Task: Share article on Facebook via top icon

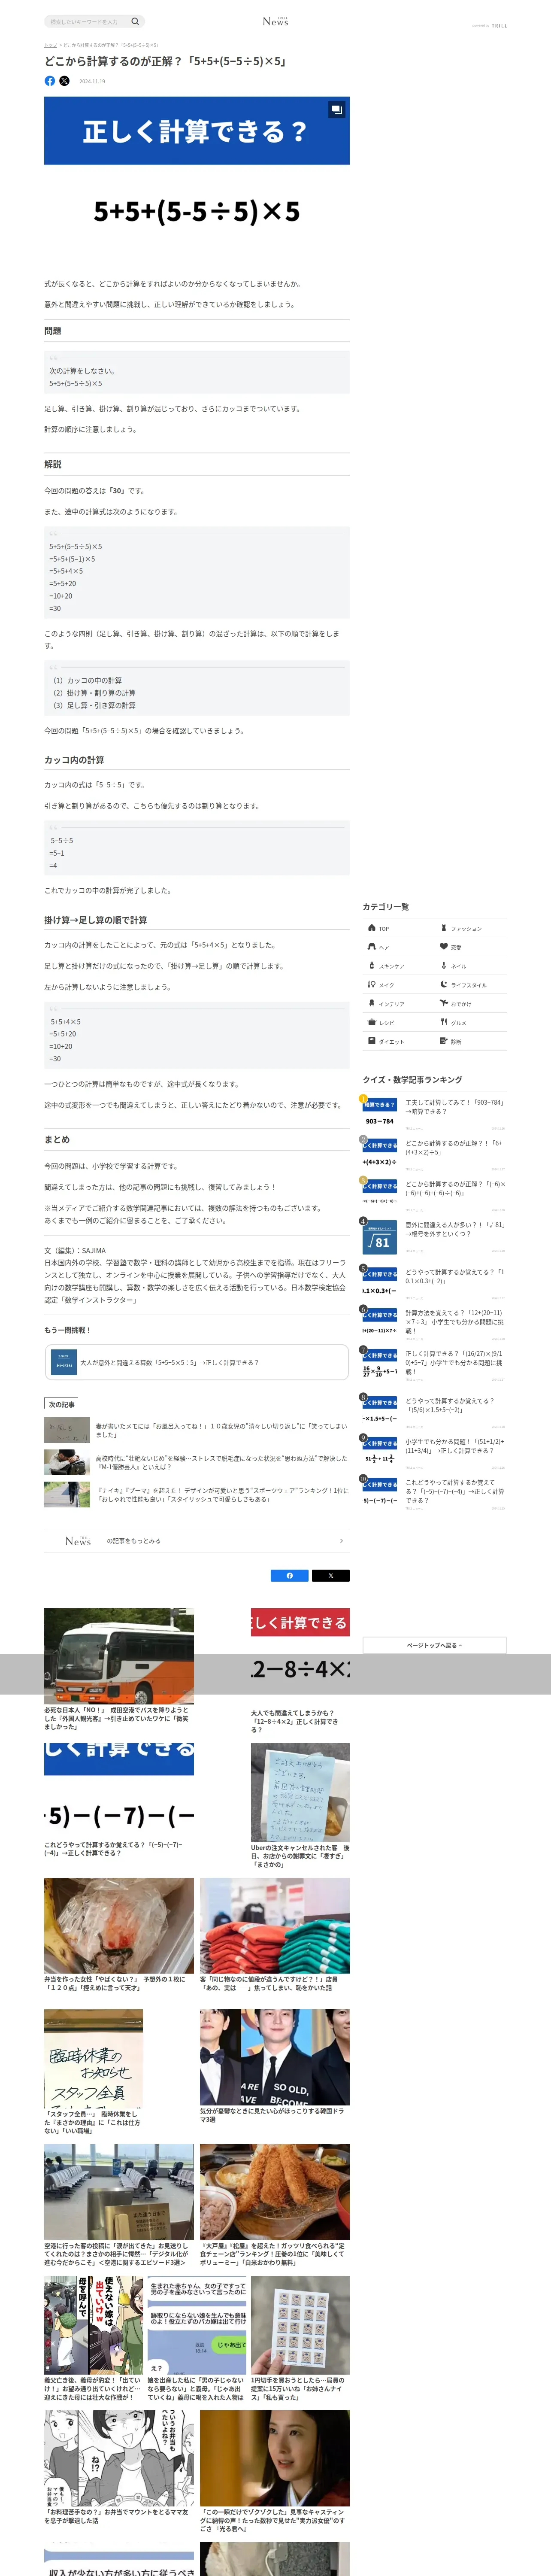Action: [50, 81]
